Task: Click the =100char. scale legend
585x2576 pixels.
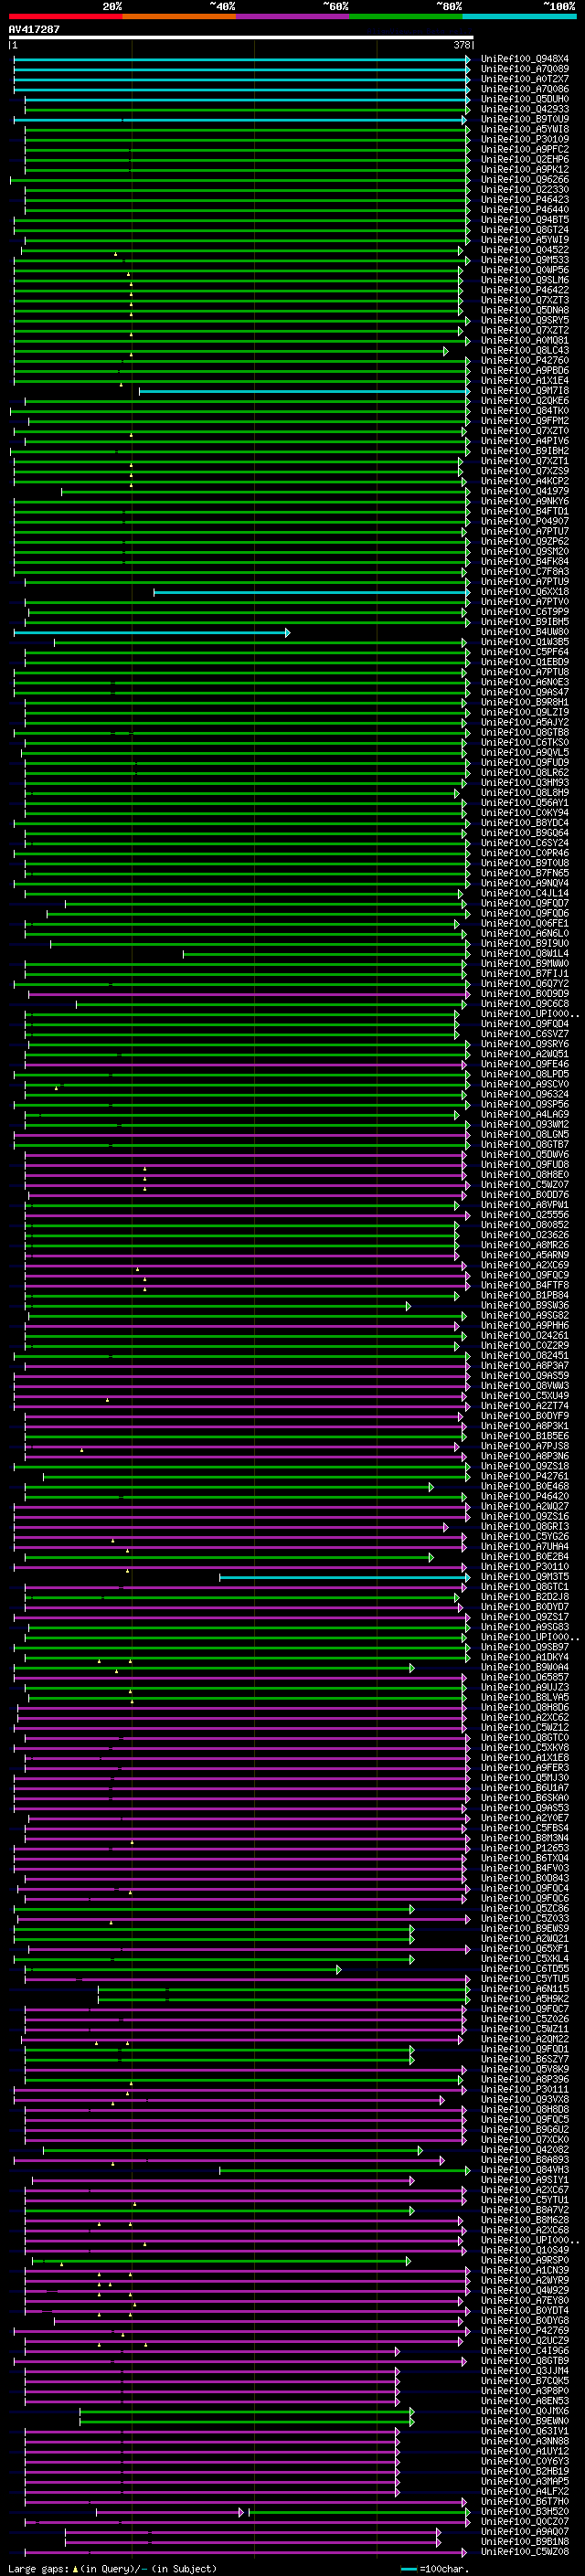Action: [x=434, y=2569]
